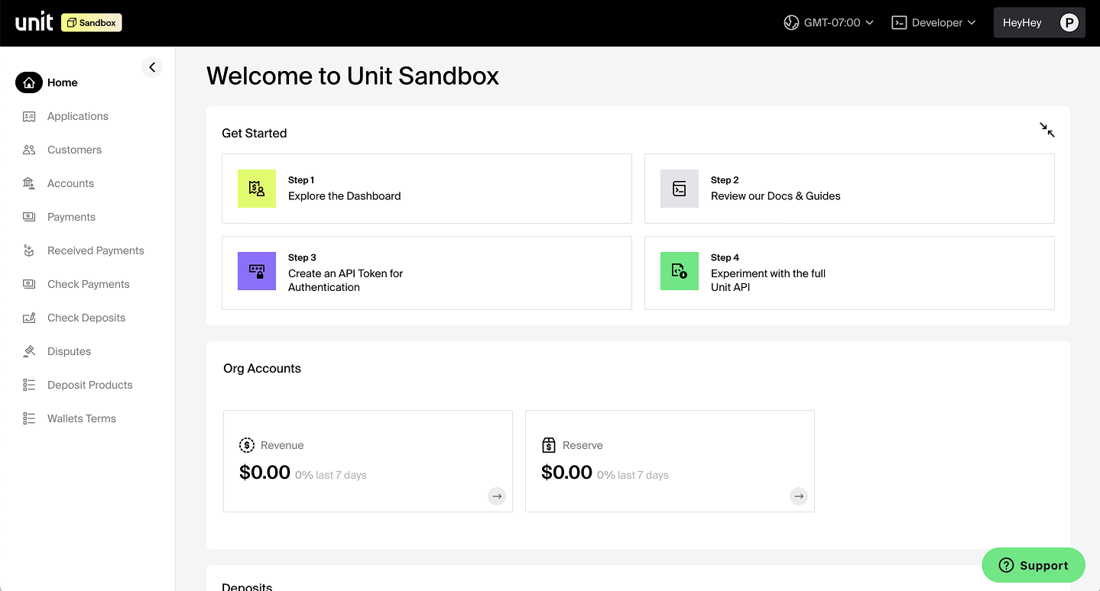The image size is (1100, 591).
Task: Click the P user avatar
Action: 1069,23
